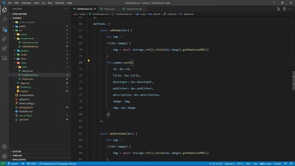Open the Run and Debug view
This screenshot has height=166, width=295.
click(x=4, y=39)
